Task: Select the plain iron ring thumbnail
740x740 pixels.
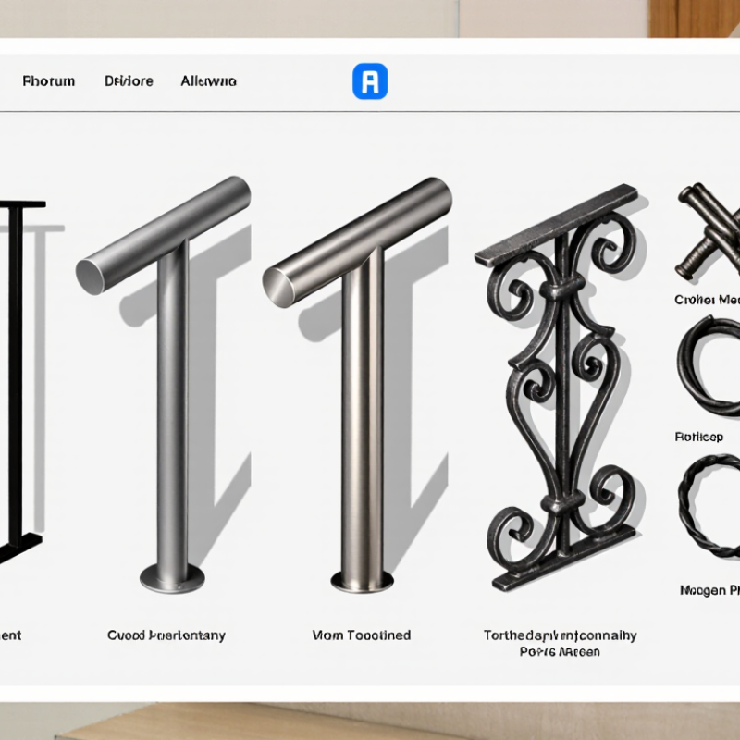Action: [709, 366]
